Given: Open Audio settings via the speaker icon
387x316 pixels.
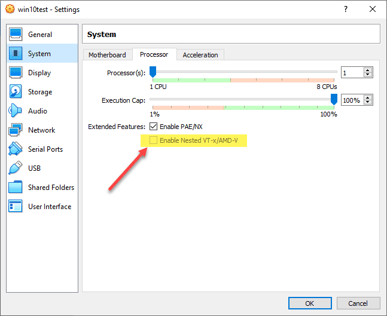Looking at the screenshot, I should pyautogui.click(x=16, y=111).
